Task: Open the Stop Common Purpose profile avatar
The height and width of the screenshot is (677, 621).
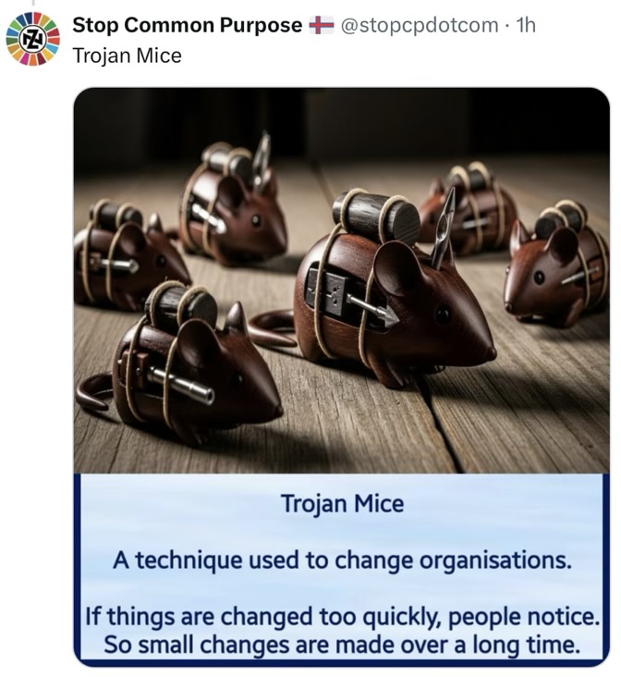Action: point(32,38)
